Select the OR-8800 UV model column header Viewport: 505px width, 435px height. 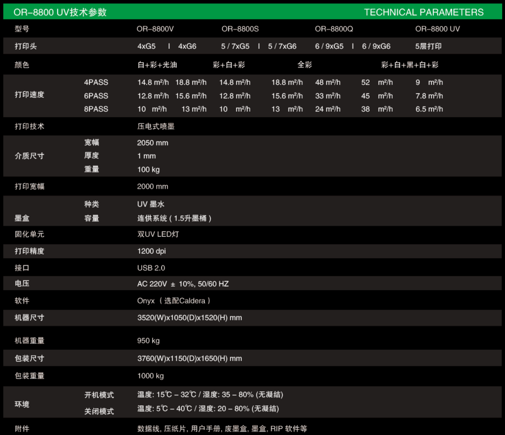coord(437,29)
